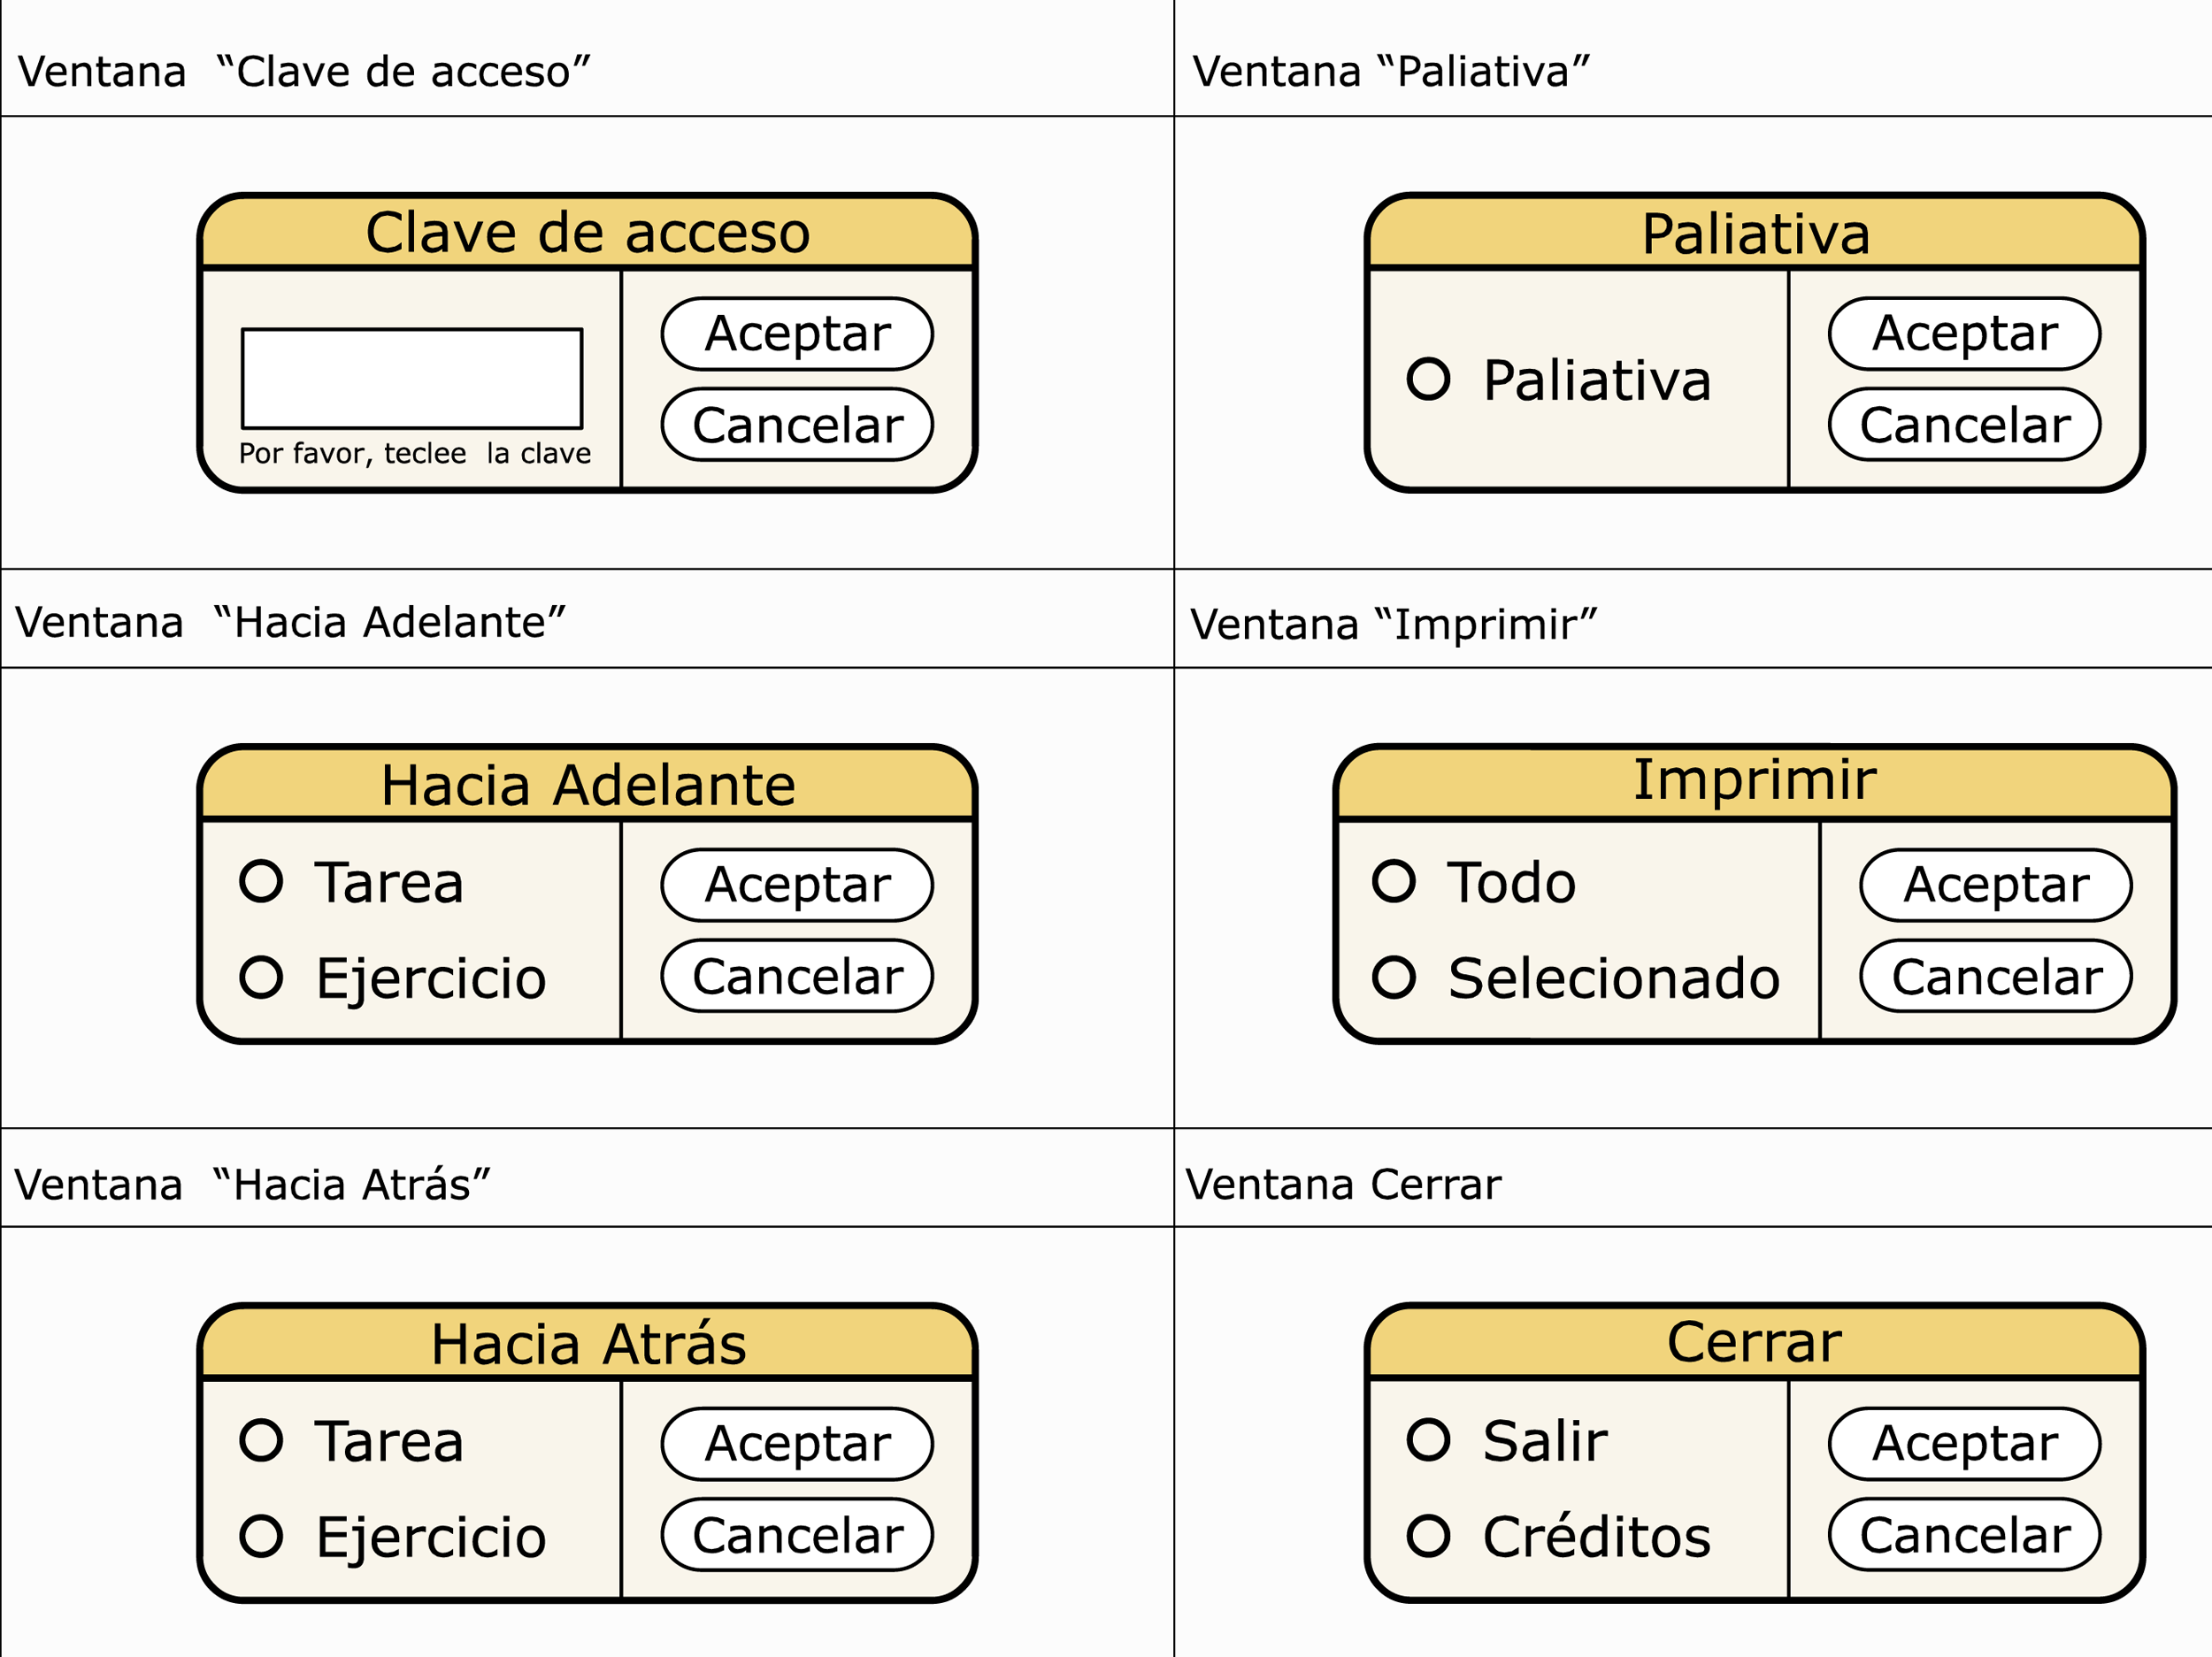Click Aceptar in Clave de acceso window

tap(797, 333)
